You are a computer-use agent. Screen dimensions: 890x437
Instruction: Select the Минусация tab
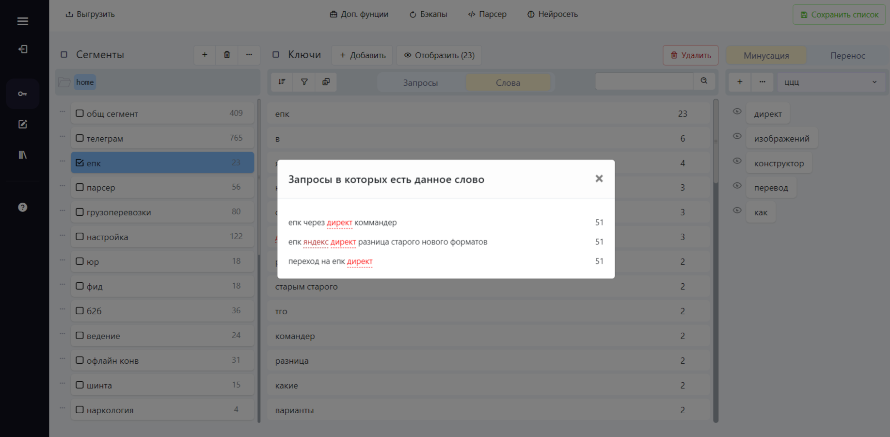pyautogui.click(x=766, y=55)
